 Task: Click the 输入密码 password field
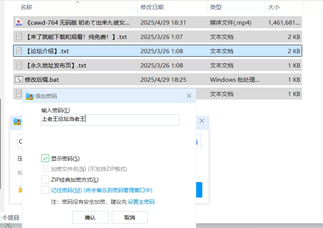(110, 120)
